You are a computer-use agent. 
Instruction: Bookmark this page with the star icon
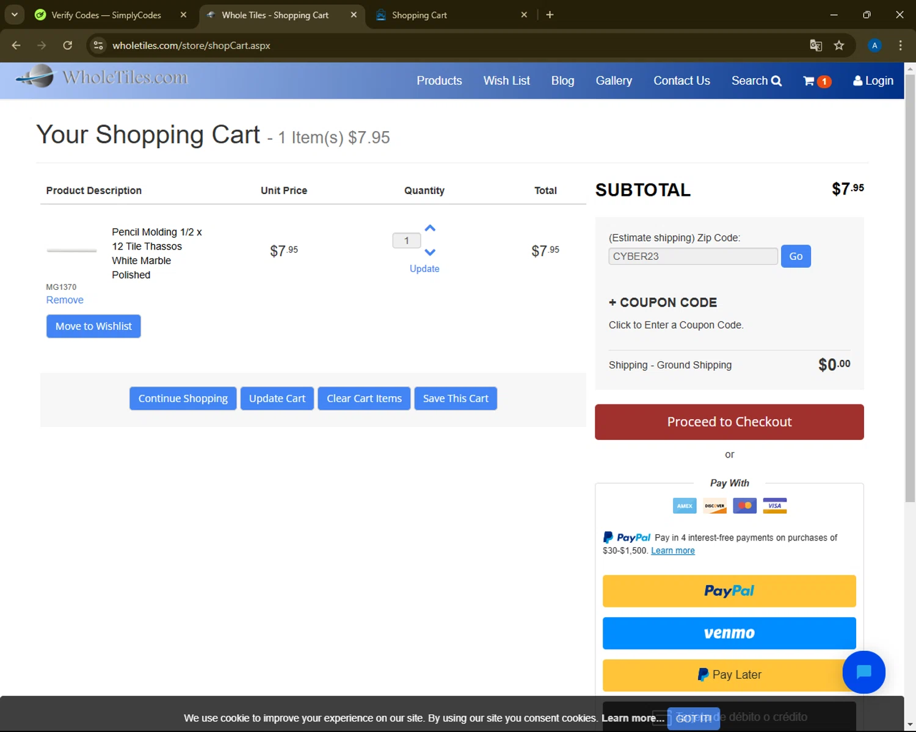[839, 45]
